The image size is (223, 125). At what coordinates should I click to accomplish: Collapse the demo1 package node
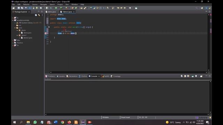pos(17,35)
